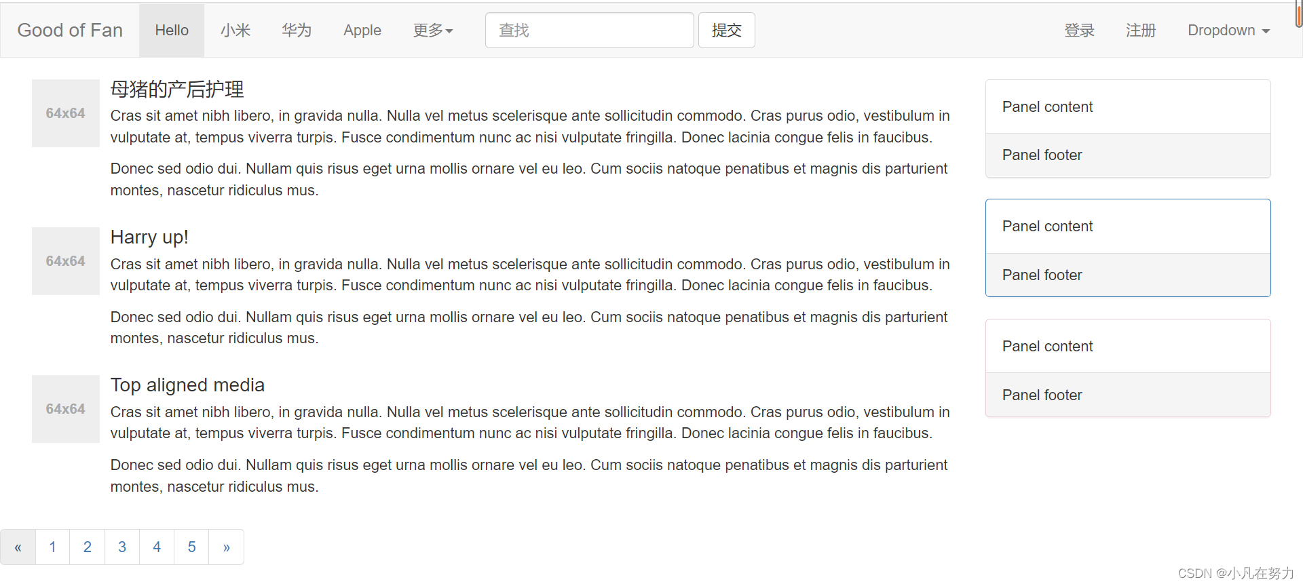Go to pagination page 1
This screenshot has width=1303, height=586.
point(53,547)
